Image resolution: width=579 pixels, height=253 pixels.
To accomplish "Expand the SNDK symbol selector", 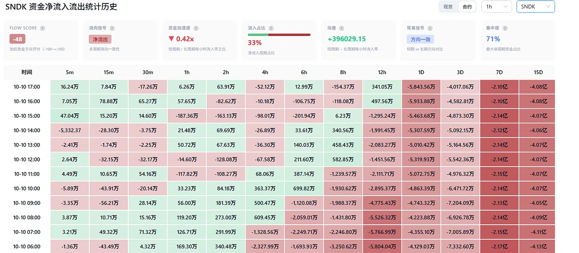I will pyautogui.click(x=536, y=6).
